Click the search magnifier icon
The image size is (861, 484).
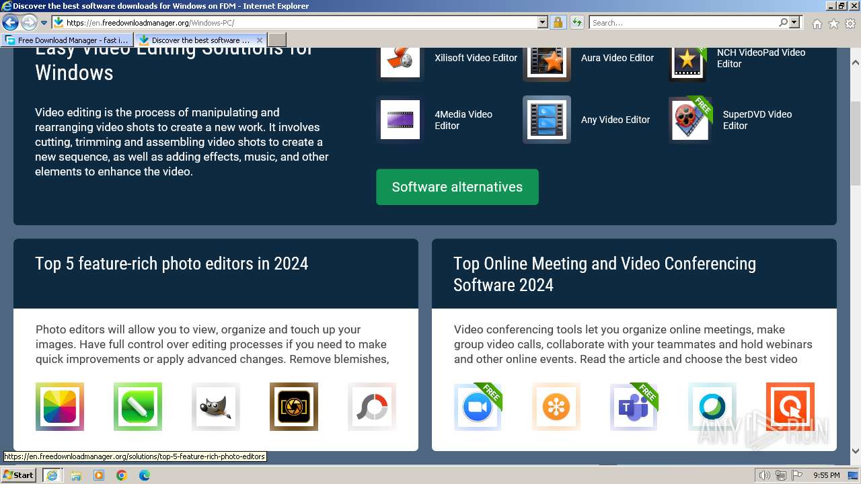pos(783,23)
